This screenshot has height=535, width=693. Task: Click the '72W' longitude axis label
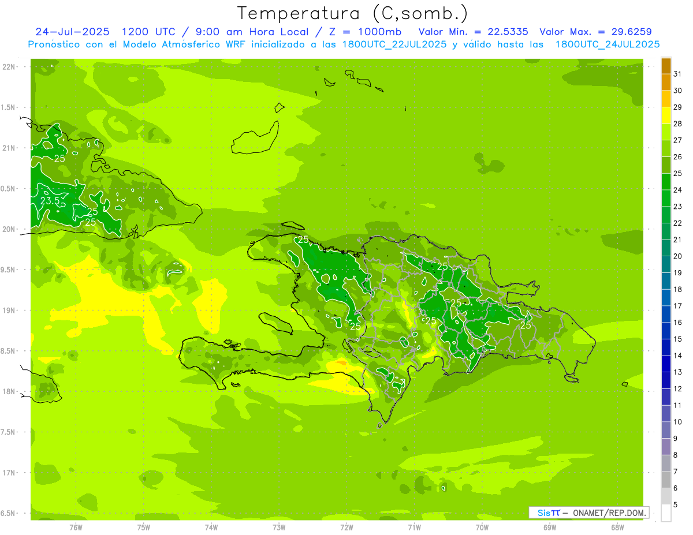click(x=346, y=527)
